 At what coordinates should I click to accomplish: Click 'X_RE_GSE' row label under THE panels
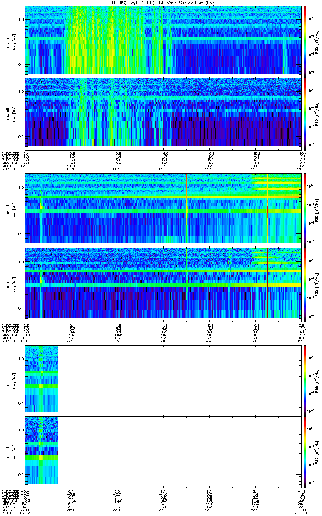point(11,491)
